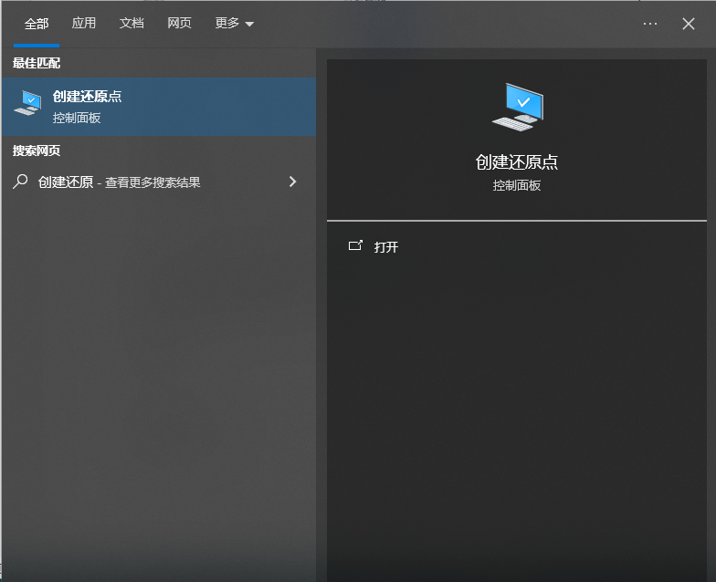Close the search panel

click(x=689, y=24)
